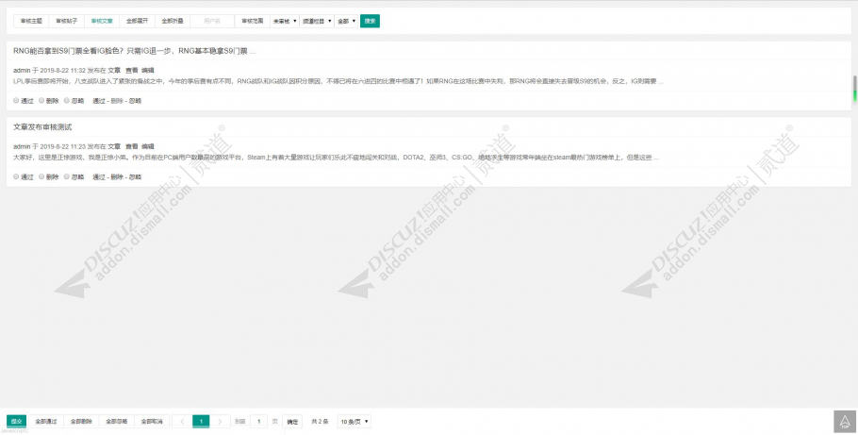858x435 pixels.
Task: Select 删除 radio for the RNG article
Action: [x=41, y=100]
